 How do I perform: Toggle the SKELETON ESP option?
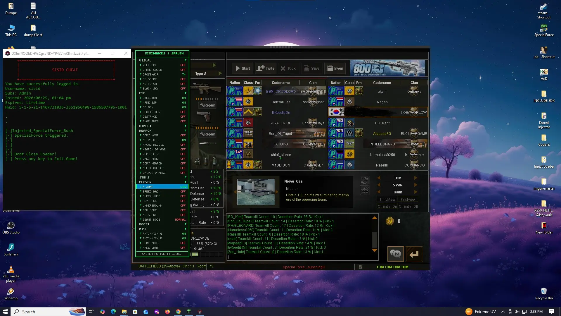pos(162,98)
